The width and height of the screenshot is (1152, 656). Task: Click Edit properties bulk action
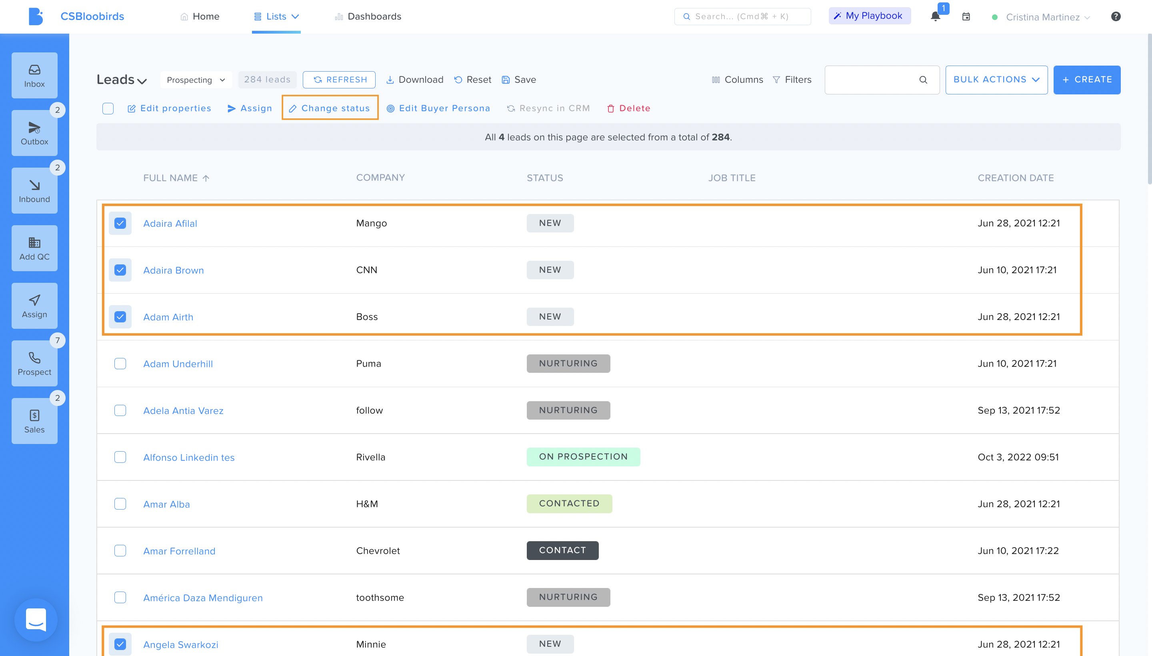[x=169, y=108]
